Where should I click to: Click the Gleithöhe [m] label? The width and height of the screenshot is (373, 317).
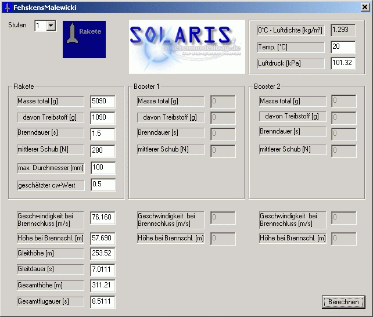pyautogui.click(x=50, y=253)
